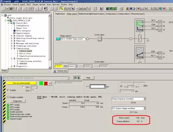Expand the Setpoint channel tree node
The height and width of the screenshot is (132, 173).
click(11, 36)
